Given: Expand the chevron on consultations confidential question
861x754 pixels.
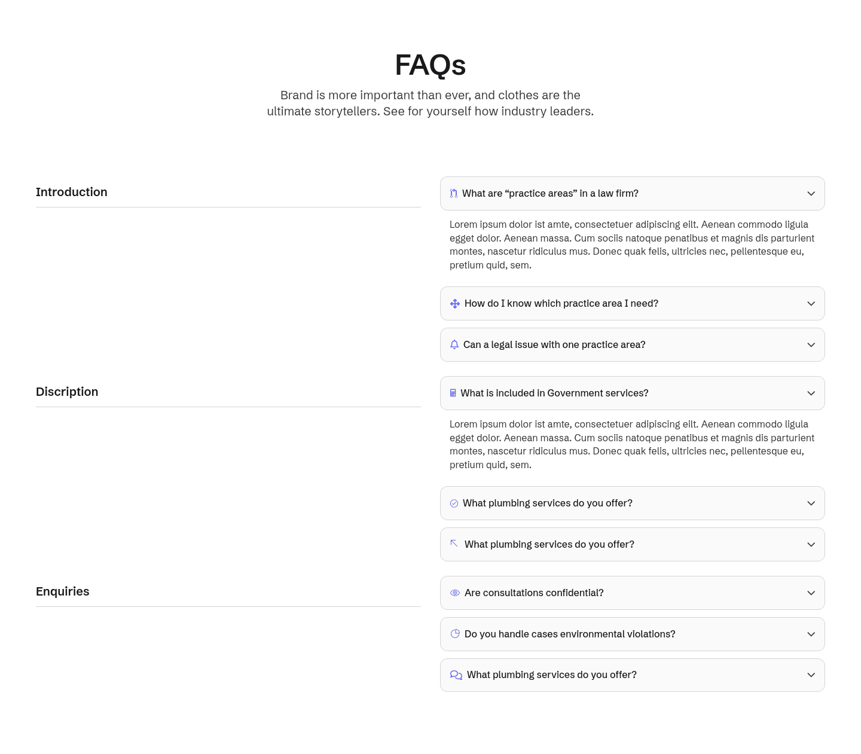Looking at the screenshot, I should (x=811, y=593).
